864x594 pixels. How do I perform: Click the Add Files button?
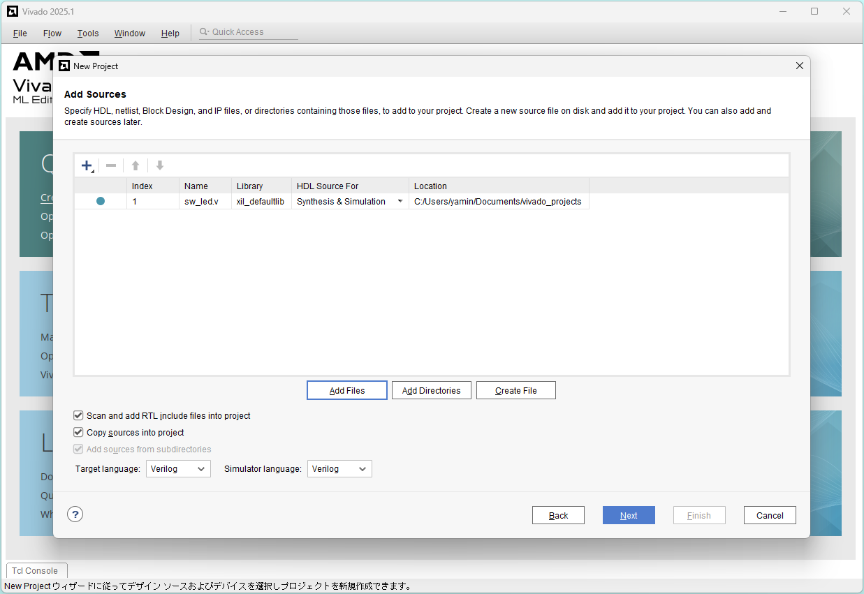(x=347, y=390)
